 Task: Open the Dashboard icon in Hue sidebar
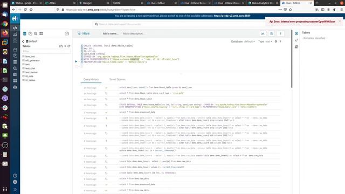[15, 34]
